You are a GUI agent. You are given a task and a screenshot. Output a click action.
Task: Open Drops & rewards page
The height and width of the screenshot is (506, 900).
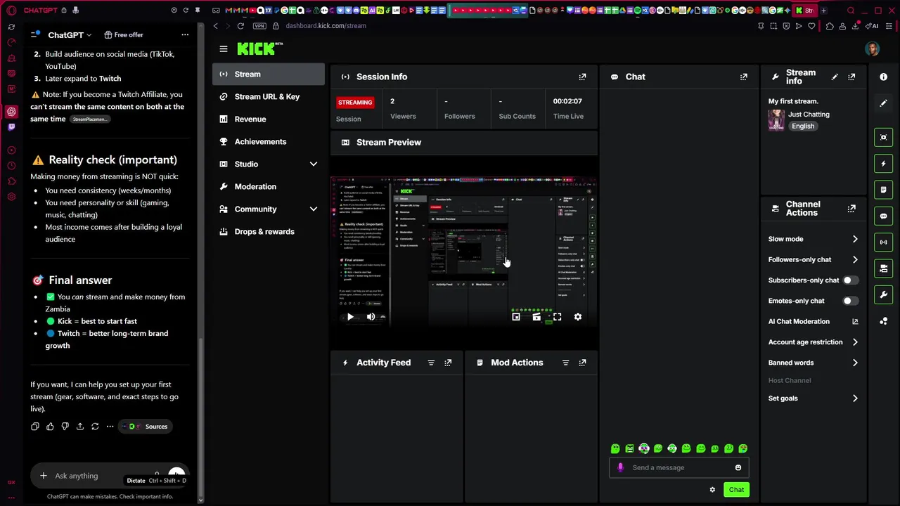coord(269,231)
